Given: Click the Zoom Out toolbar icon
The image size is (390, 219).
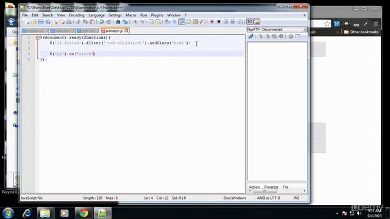Looking at the screenshot, I should [142, 22].
